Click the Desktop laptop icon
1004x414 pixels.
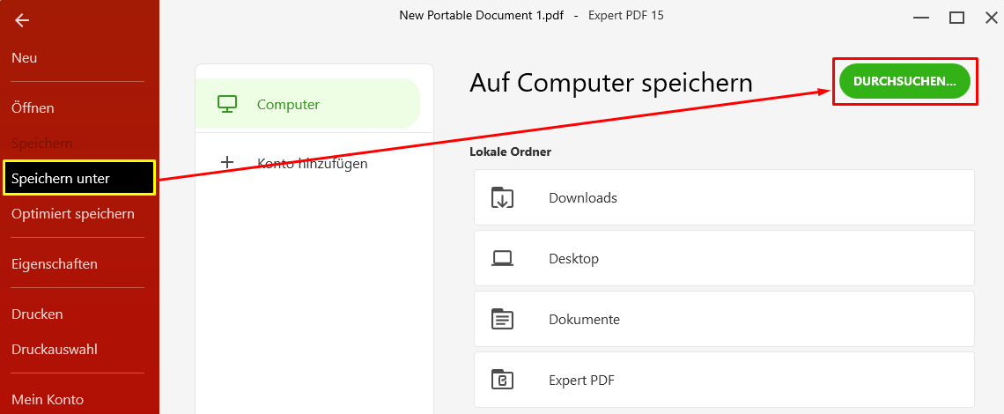pyautogui.click(x=503, y=259)
